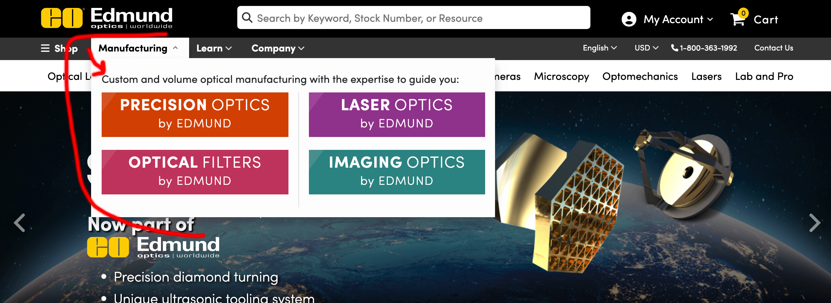This screenshot has height=303, width=831.
Task: Expand the Company dropdown
Action: [x=278, y=48]
